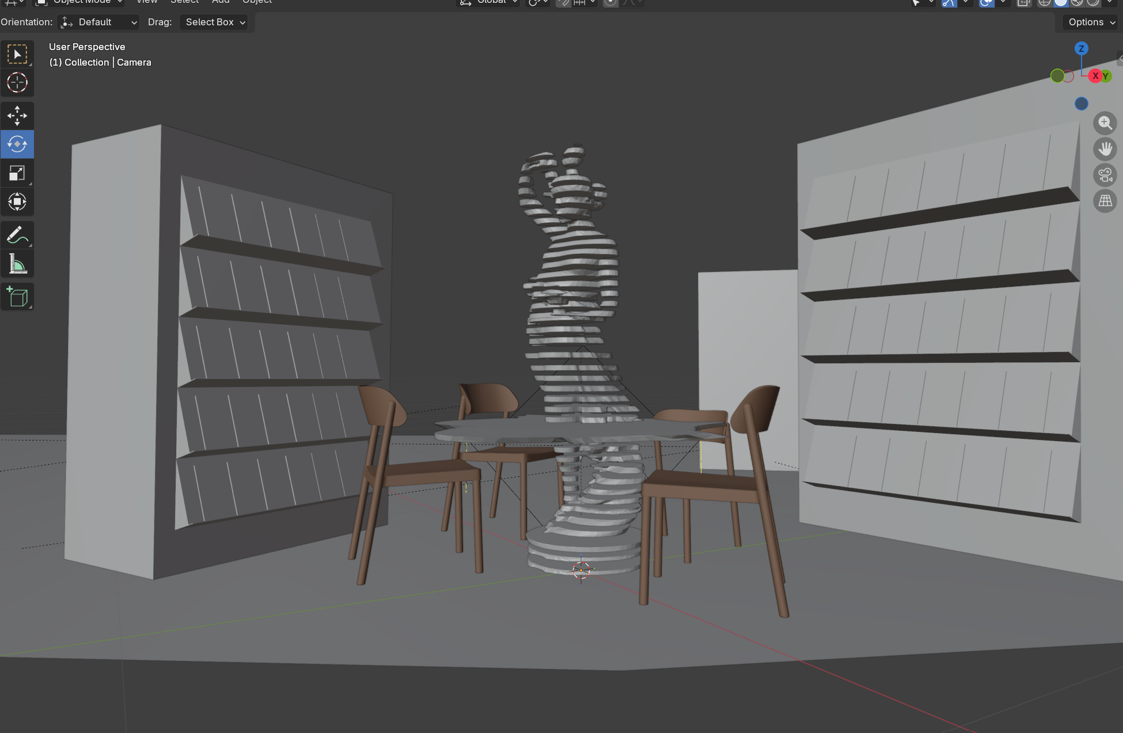Select the Scale tool

point(17,173)
